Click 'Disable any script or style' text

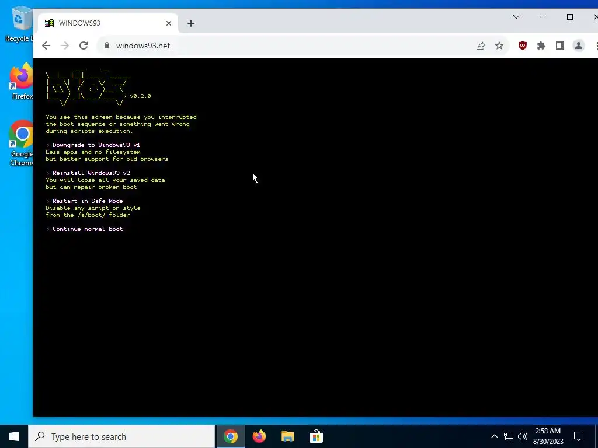click(x=93, y=208)
